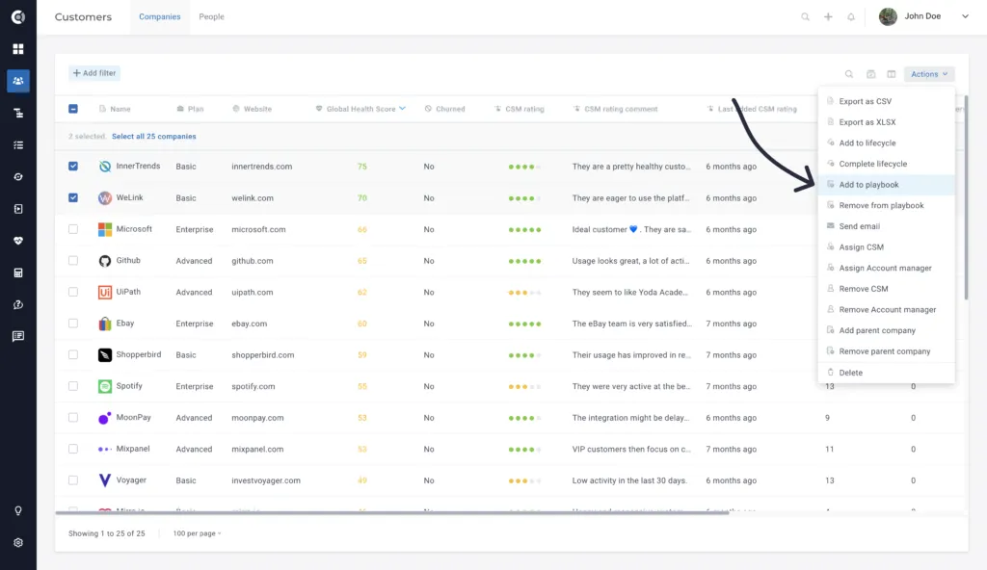Click the app logo at top of sidebar
987x570 pixels.
(18, 17)
